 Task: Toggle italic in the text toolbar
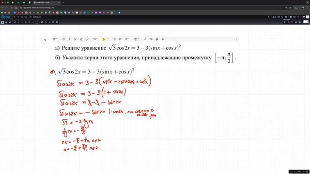(x=69, y=39)
